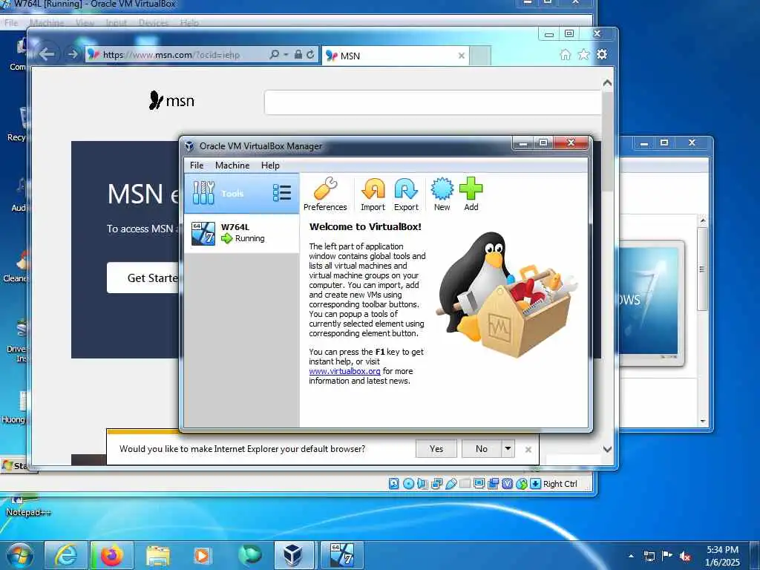Open the View menu in W764L VM window
The height and width of the screenshot is (570, 760).
click(x=85, y=23)
